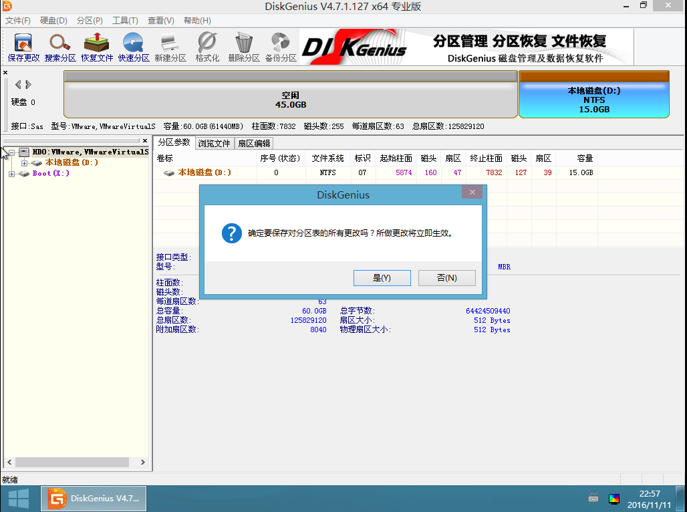Click the drive icon beside Boot (X:) in tree
Screen dimensions: 687x512
pyautogui.click(x=24, y=174)
